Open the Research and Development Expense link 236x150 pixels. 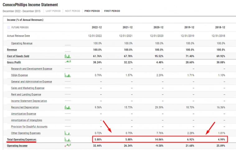(31, 69)
